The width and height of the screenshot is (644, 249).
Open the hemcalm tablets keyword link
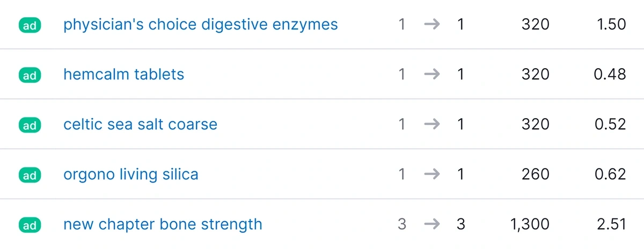(124, 74)
